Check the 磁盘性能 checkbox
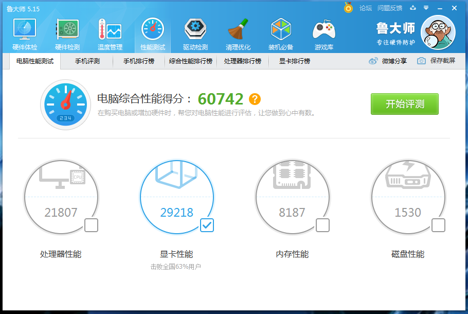This screenshot has width=468, height=314. pos(439,225)
